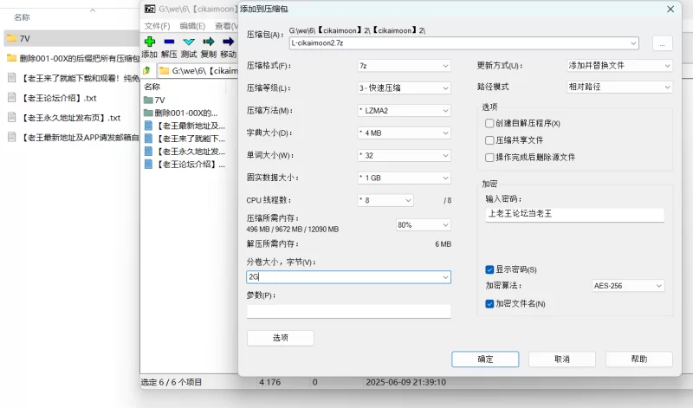Open 单词大小 dropdown showing 32
The image size is (693, 408).
pos(404,156)
